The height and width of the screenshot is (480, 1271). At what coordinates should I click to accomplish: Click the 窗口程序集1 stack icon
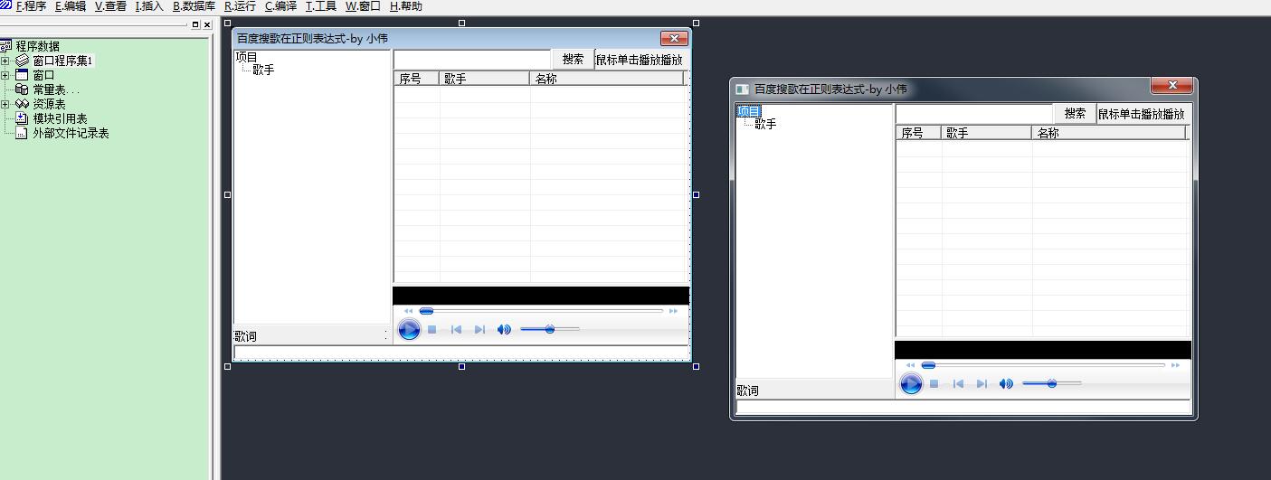point(23,61)
